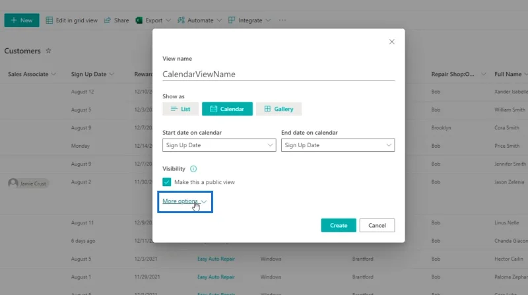Click the 'August 2' date cell
The width and height of the screenshot is (528, 295).
click(81, 182)
